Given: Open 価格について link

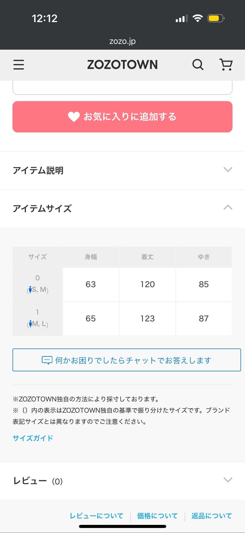Looking at the screenshot, I should point(157,516).
